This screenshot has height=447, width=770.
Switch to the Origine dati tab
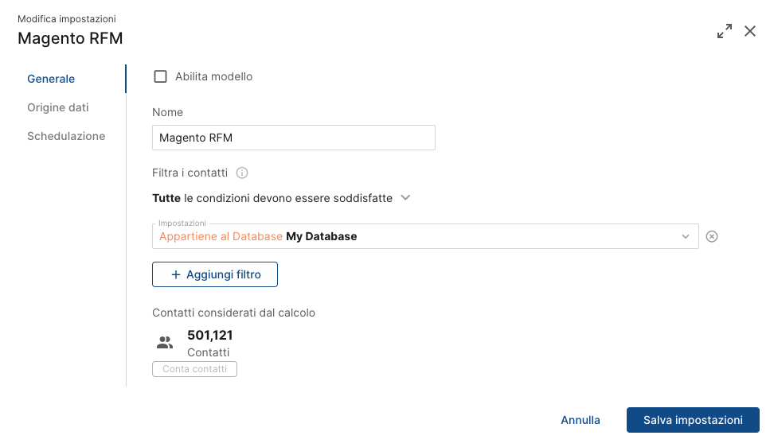[58, 107]
